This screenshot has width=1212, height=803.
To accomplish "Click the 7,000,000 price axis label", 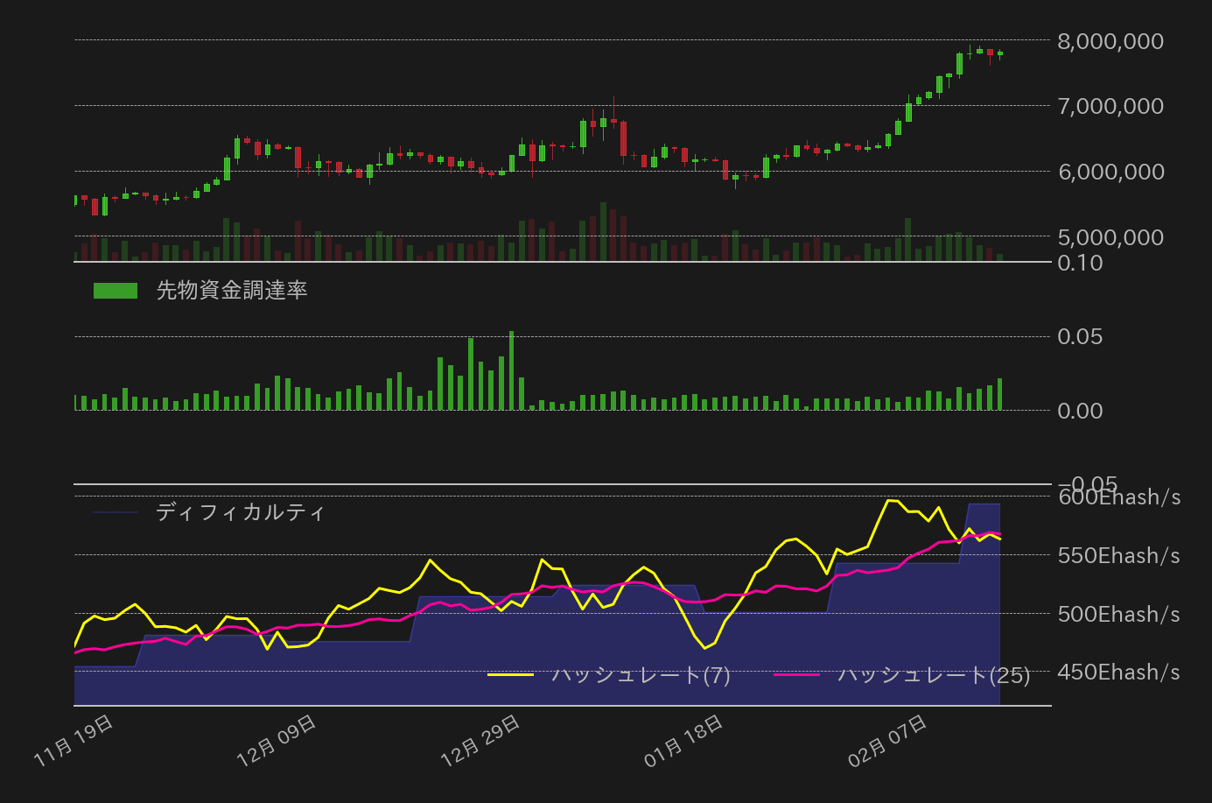I will pyautogui.click(x=1110, y=106).
